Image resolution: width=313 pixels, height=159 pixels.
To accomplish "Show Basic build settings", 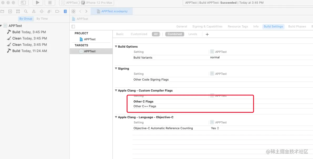I will click(120, 34).
